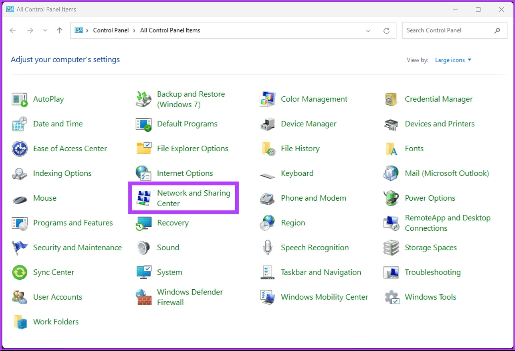515x351 pixels.
Task: Expand the address bar history dropdown chevron
Action: coord(368,31)
